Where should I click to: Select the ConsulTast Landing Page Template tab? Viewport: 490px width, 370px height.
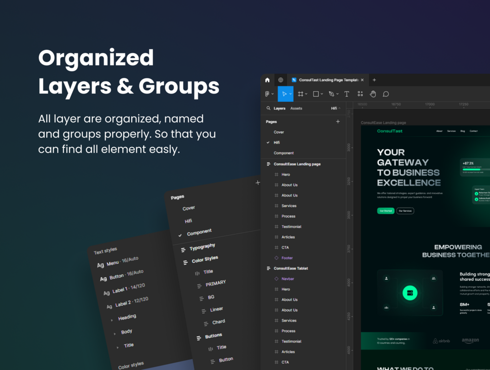pyautogui.click(x=328, y=80)
